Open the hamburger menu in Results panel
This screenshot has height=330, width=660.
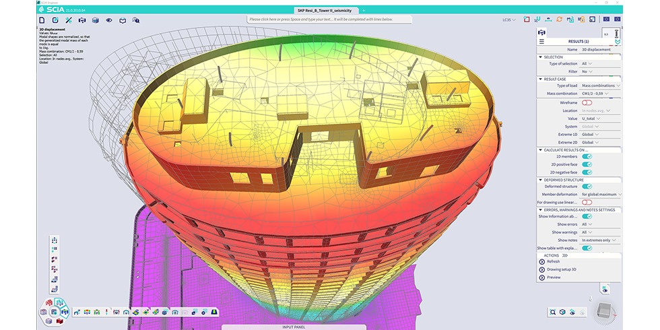click(x=541, y=42)
